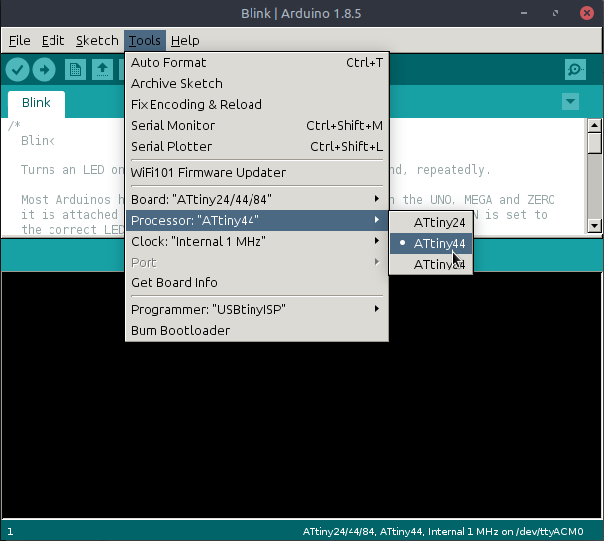The width and height of the screenshot is (604, 541).
Task: Expand the Processor "ATtiny44" submenu
Action: coord(256,220)
